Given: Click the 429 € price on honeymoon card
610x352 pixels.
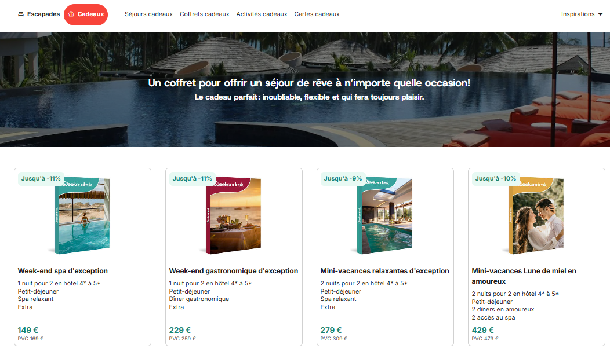Looking at the screenshot, I should [483, 330].
